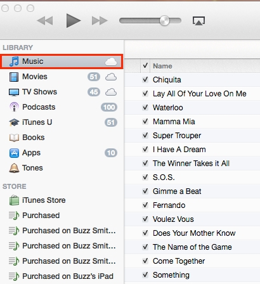The width and height of the screenshot is (260, 284).
Task: Open the Podcasts library
Action: click(62, 107)
